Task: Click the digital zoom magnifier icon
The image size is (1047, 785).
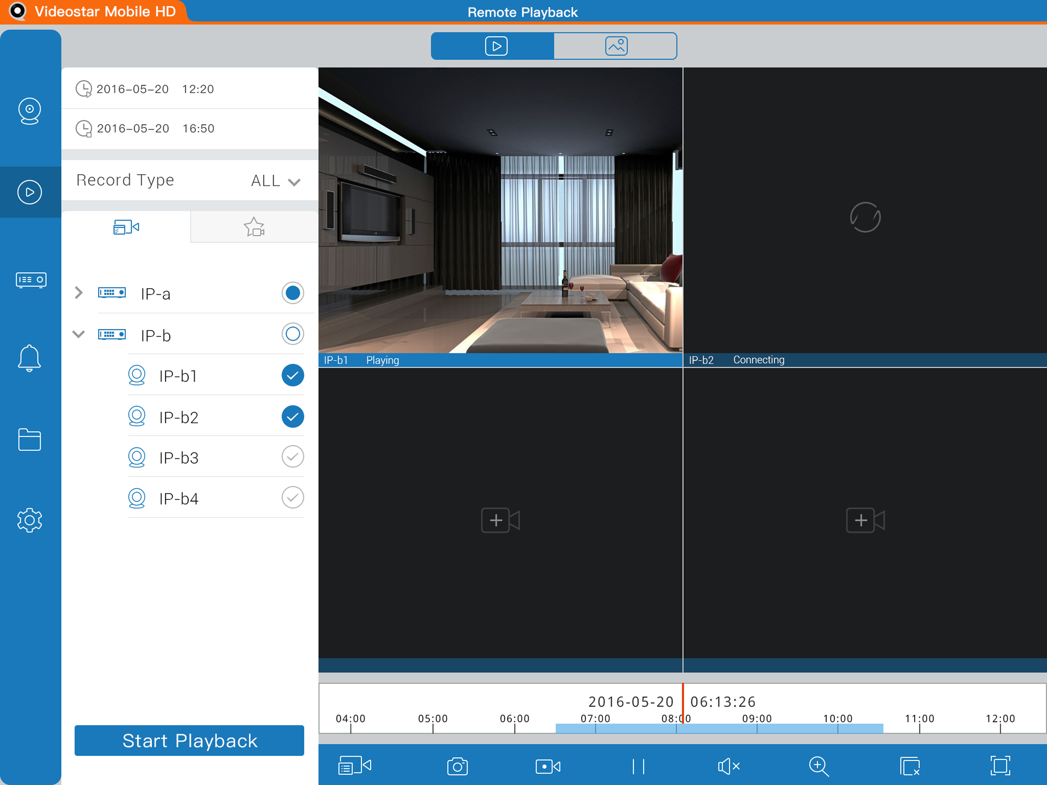Action: point(818,766)
